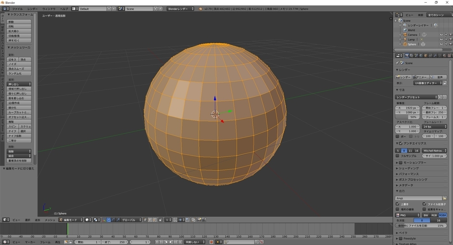The width and height of the screenshot is (453, 245).
Task: Open the viewport shading mode selector
Action: pos(88,220)
